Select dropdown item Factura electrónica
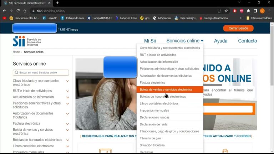 170,83
